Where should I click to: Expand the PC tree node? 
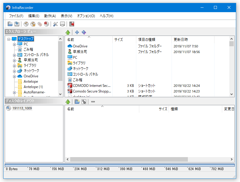click(x=14, y=44)
